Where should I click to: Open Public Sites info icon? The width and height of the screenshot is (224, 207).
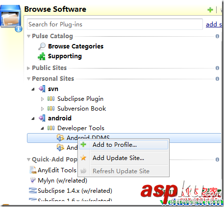tap(217, 68)
